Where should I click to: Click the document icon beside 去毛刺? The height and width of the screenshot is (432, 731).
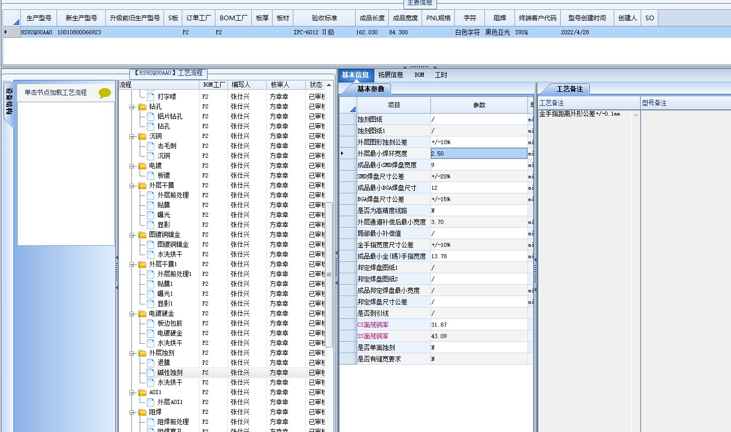tap(151, 146)
